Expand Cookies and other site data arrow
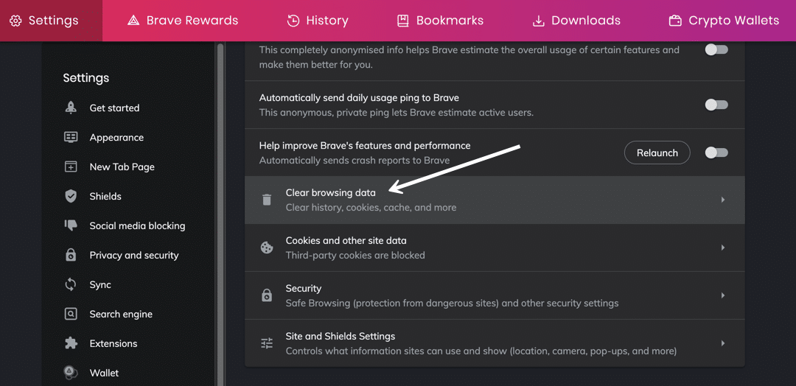The height and width of the screenshot is (386, 796). coord(722,248)
